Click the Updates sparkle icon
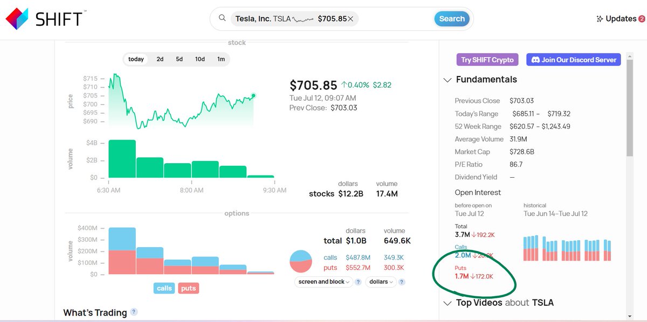The image size is (647, 322). click(600, 19)
